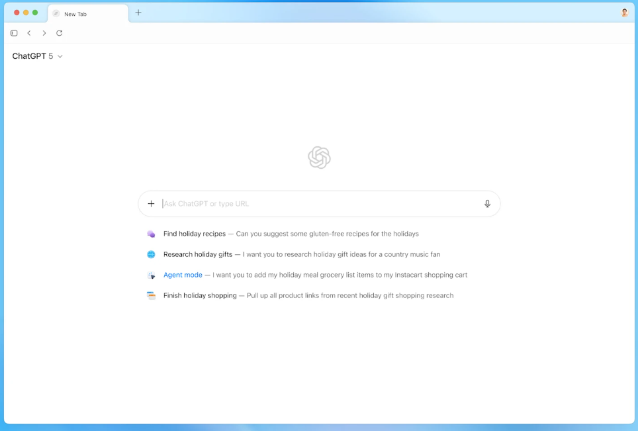The width and height of the screenshot is (638, 431).
Task: Click the ChatGPT logo in center
Action: (320, 158)
